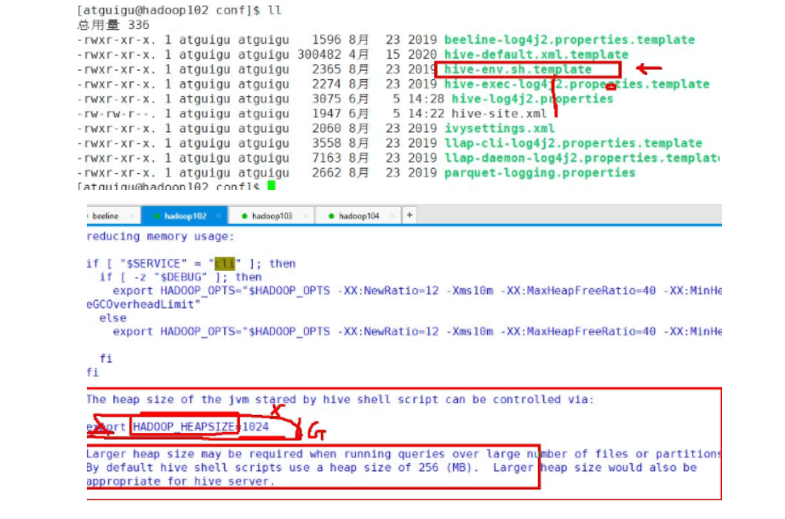Select the file name ivysettings.xml
This screenshot has width=785, height=519.
pos(499,128)
